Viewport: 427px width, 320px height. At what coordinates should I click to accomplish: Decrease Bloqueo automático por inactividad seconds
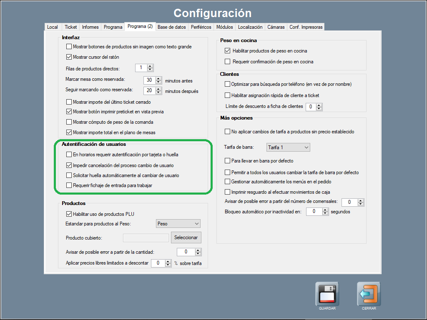coord(325,213)
